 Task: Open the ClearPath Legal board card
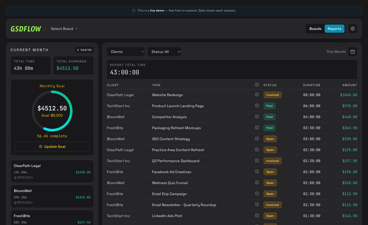pos(52,171)
